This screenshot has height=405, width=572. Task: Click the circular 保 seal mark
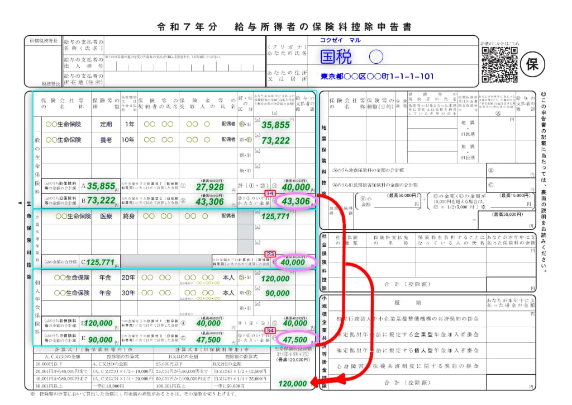(532, 64)
